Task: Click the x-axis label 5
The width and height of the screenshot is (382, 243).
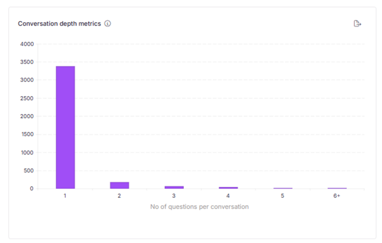Action: [283, 196]
